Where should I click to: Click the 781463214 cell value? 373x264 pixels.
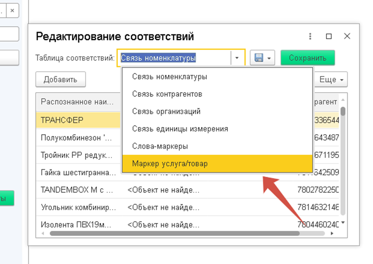pyautogui.click(x=318, y=207)
